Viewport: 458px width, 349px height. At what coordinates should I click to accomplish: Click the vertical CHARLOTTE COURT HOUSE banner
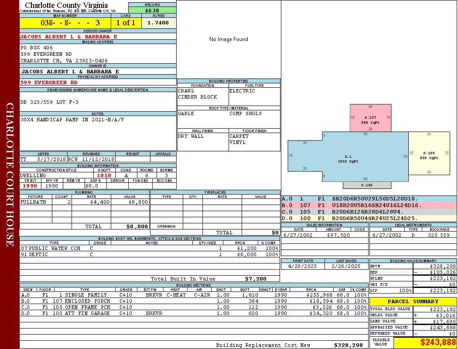(x=10, y=174)
